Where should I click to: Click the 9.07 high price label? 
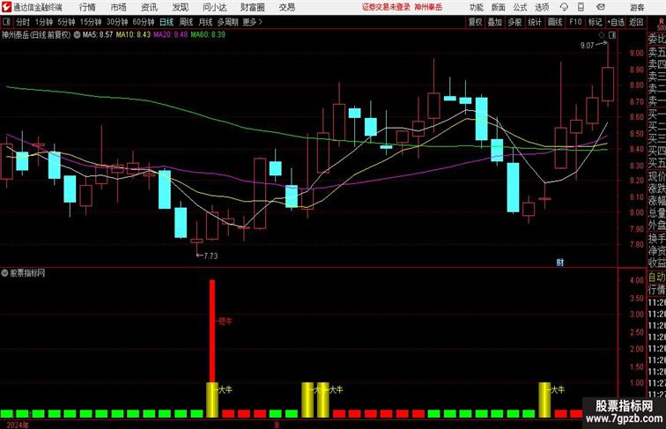click(587, 46)
